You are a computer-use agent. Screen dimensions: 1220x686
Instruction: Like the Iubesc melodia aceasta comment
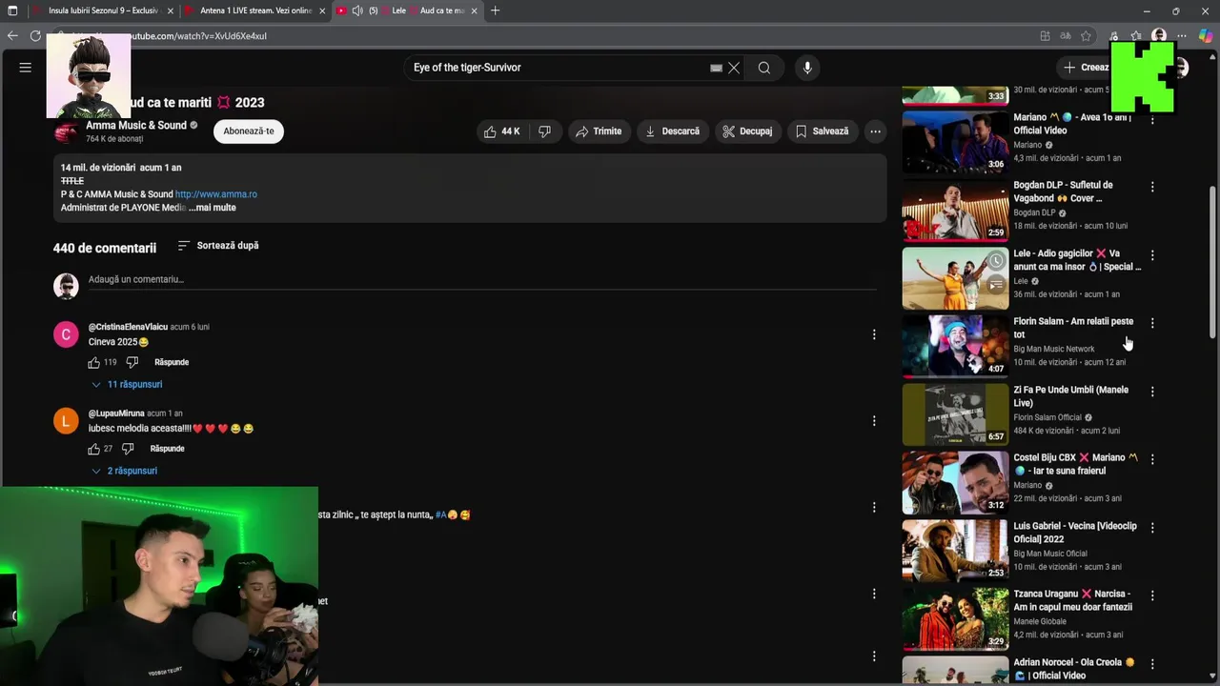(93, 449)
